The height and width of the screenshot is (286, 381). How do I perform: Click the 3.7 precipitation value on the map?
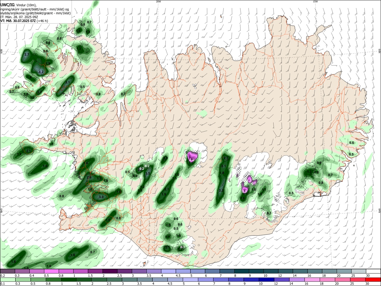point(26,55)
